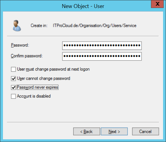Click the 'Account is disabled' label text

coord(34,96)
